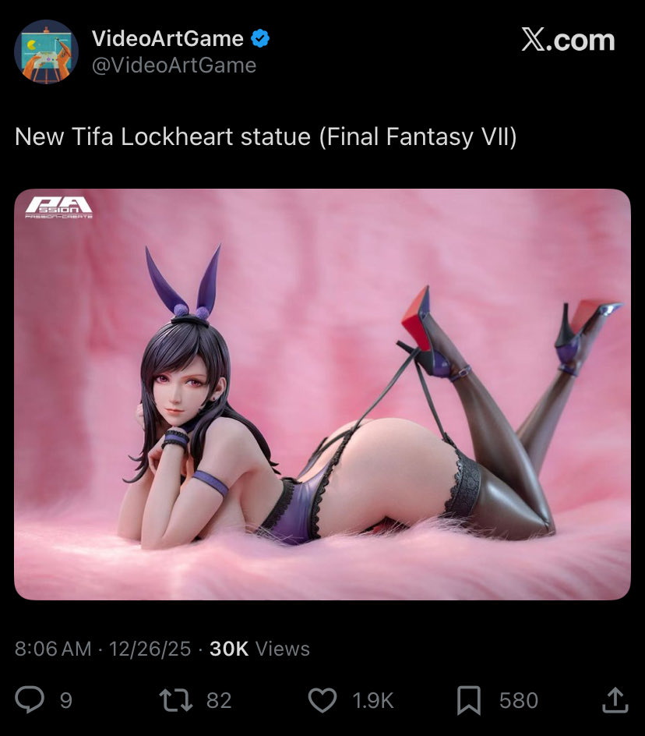This screenshot has width=645, height=736.
Task: Like the post with the heart icon
Action: click(x=322, y=700)
